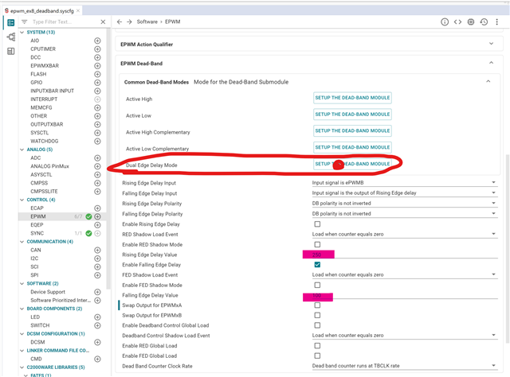This screenshot has width=510, height=377.
Task: Click the info icon in top toolbar
Action: coord(445,22)
